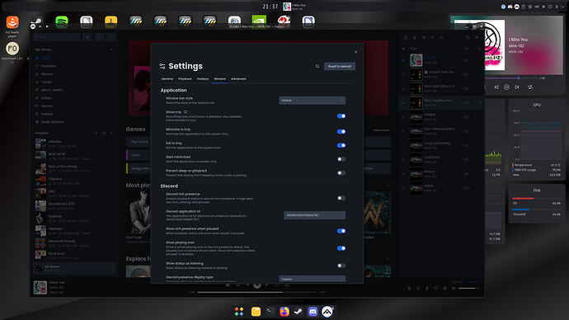Viewport: 569px width, 320px height.
Task: Toggle the Show tray switch
Action: (x=341, y=116)
